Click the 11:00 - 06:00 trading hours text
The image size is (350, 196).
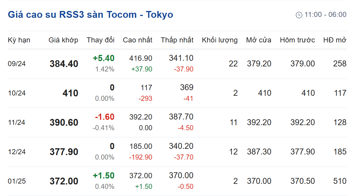pyautogui.click(x=326, y=15)
